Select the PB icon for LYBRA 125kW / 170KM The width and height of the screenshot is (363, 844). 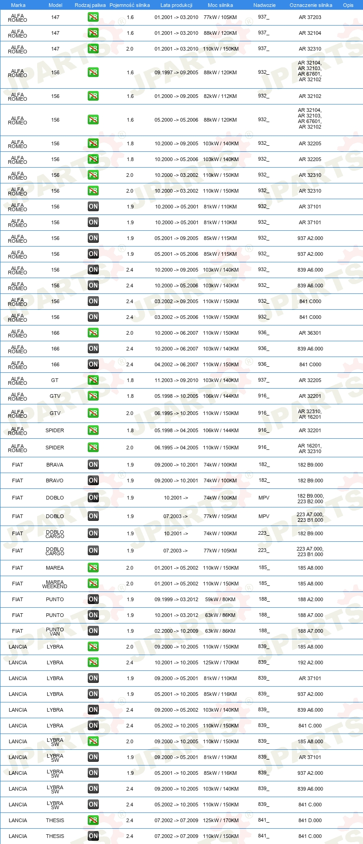tap(93, 662)
